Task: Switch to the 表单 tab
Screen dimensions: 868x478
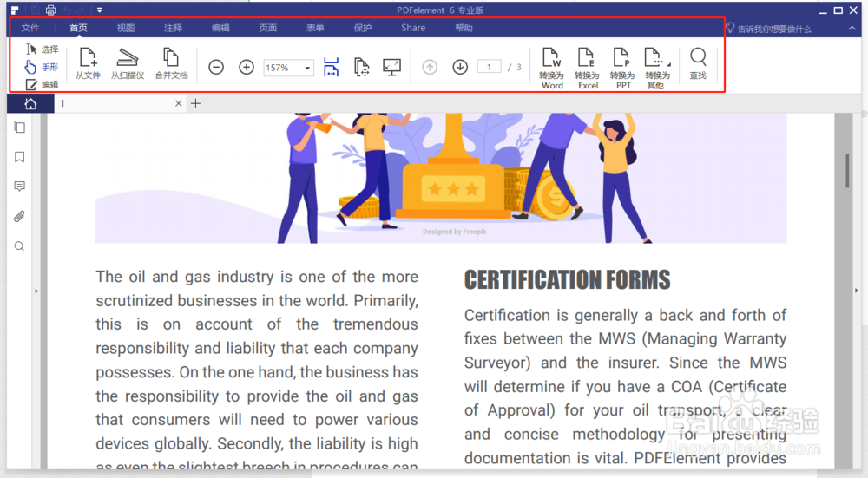Action: 316,28
